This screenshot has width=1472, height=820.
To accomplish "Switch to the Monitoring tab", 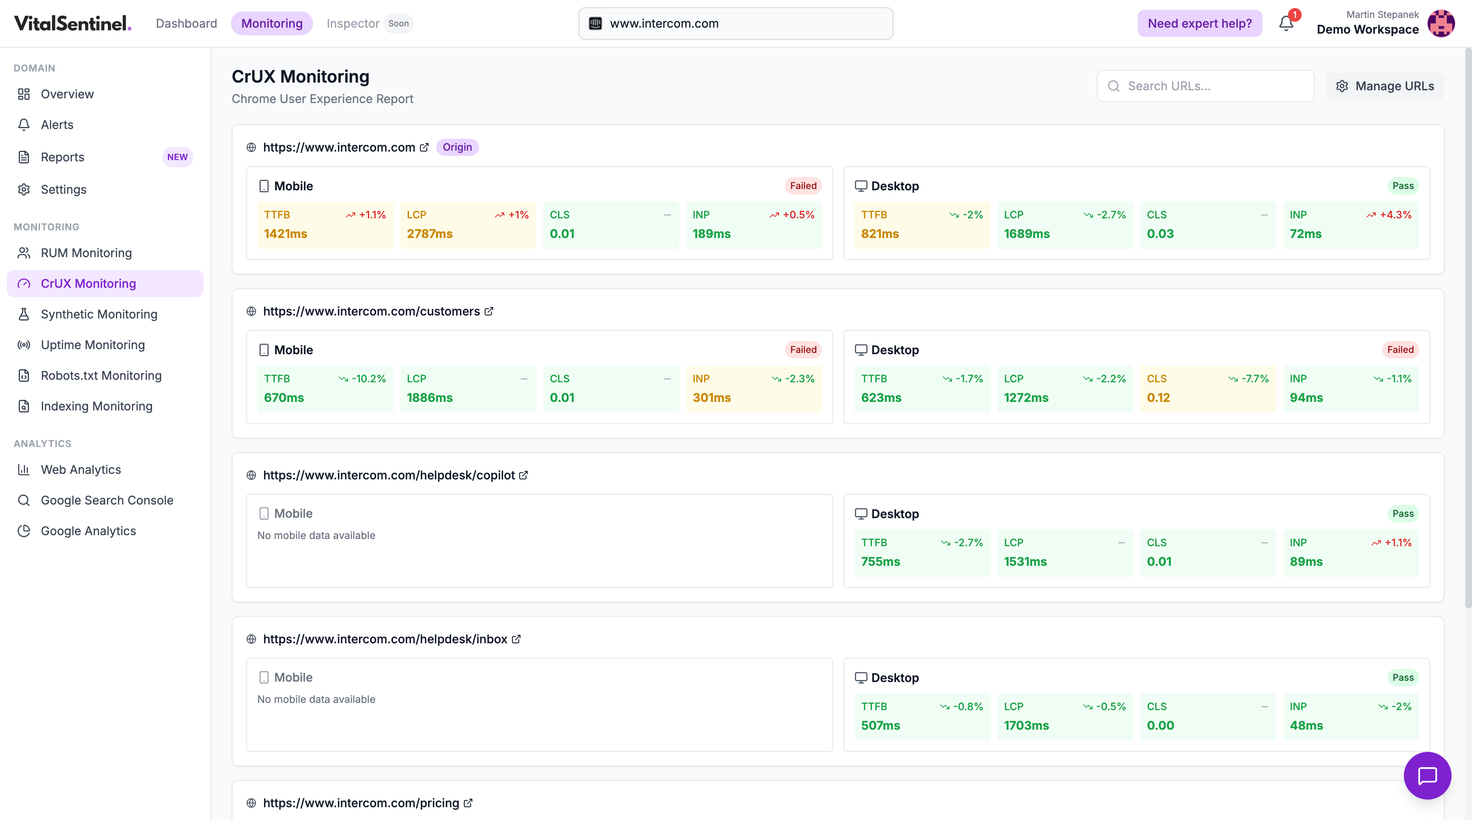I will coord(271,23).
